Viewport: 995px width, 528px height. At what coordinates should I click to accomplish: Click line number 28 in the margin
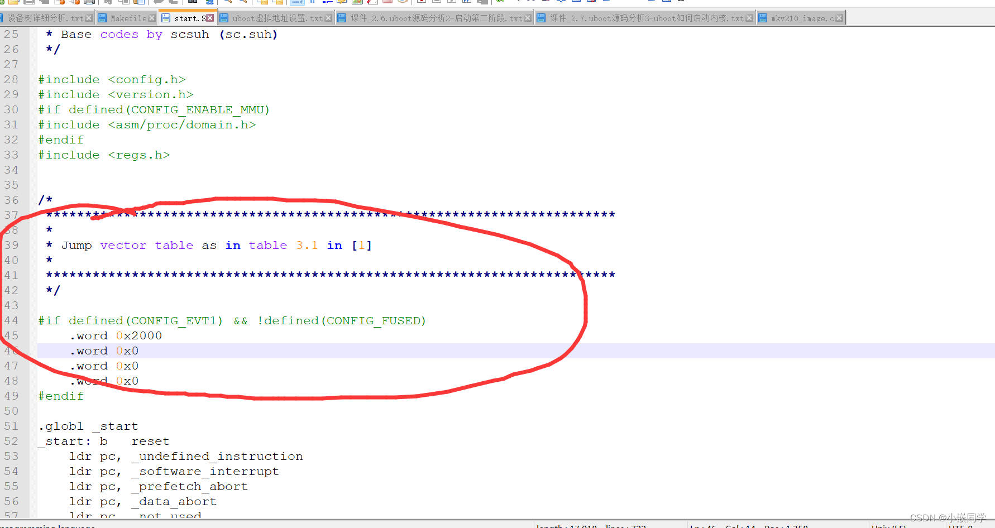(x=11, y=80)
